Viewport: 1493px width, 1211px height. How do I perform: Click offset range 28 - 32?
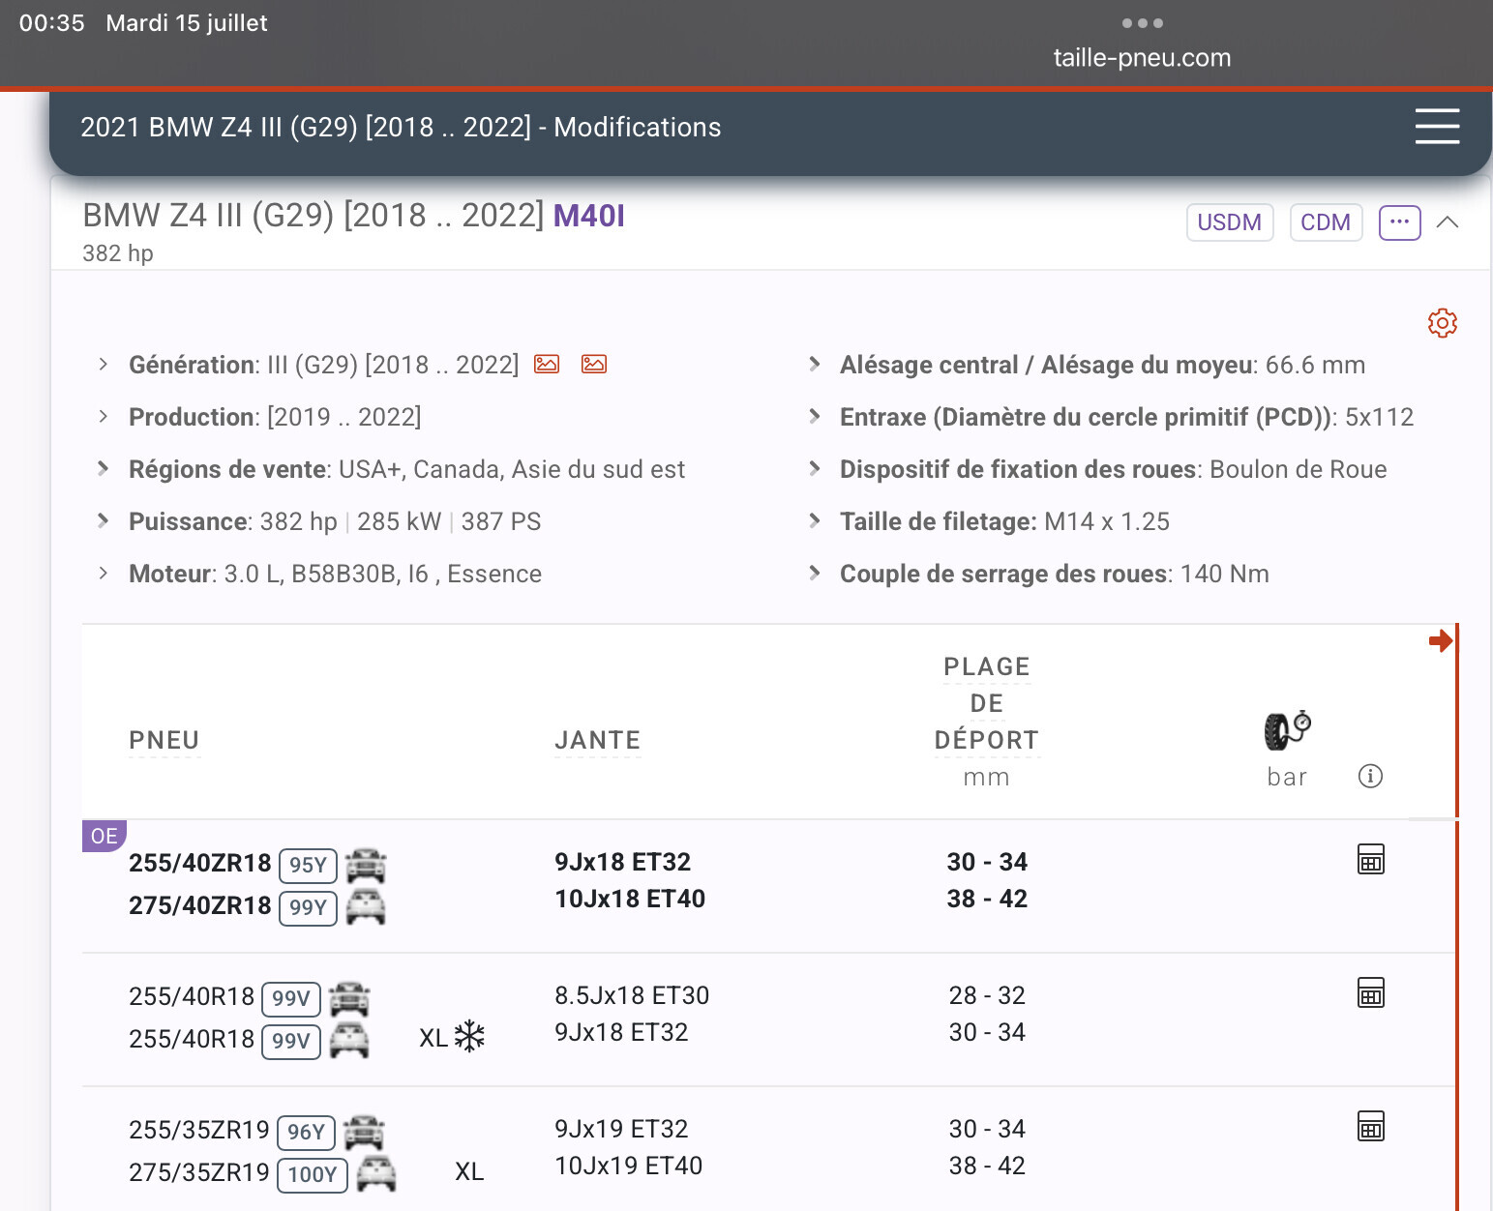coord(987,995)
